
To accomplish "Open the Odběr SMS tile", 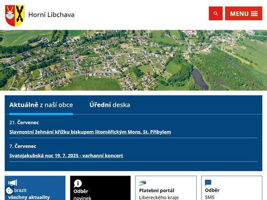I will 232,188.
